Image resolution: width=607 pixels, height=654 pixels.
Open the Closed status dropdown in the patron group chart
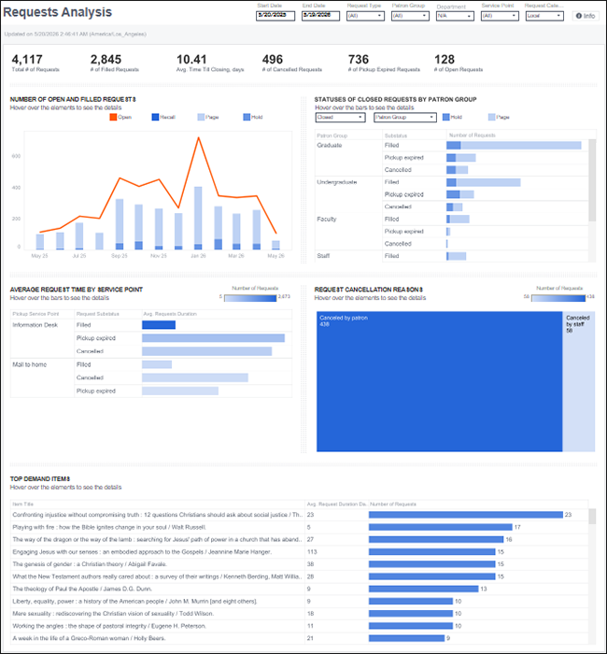click(x=340, y=117)
